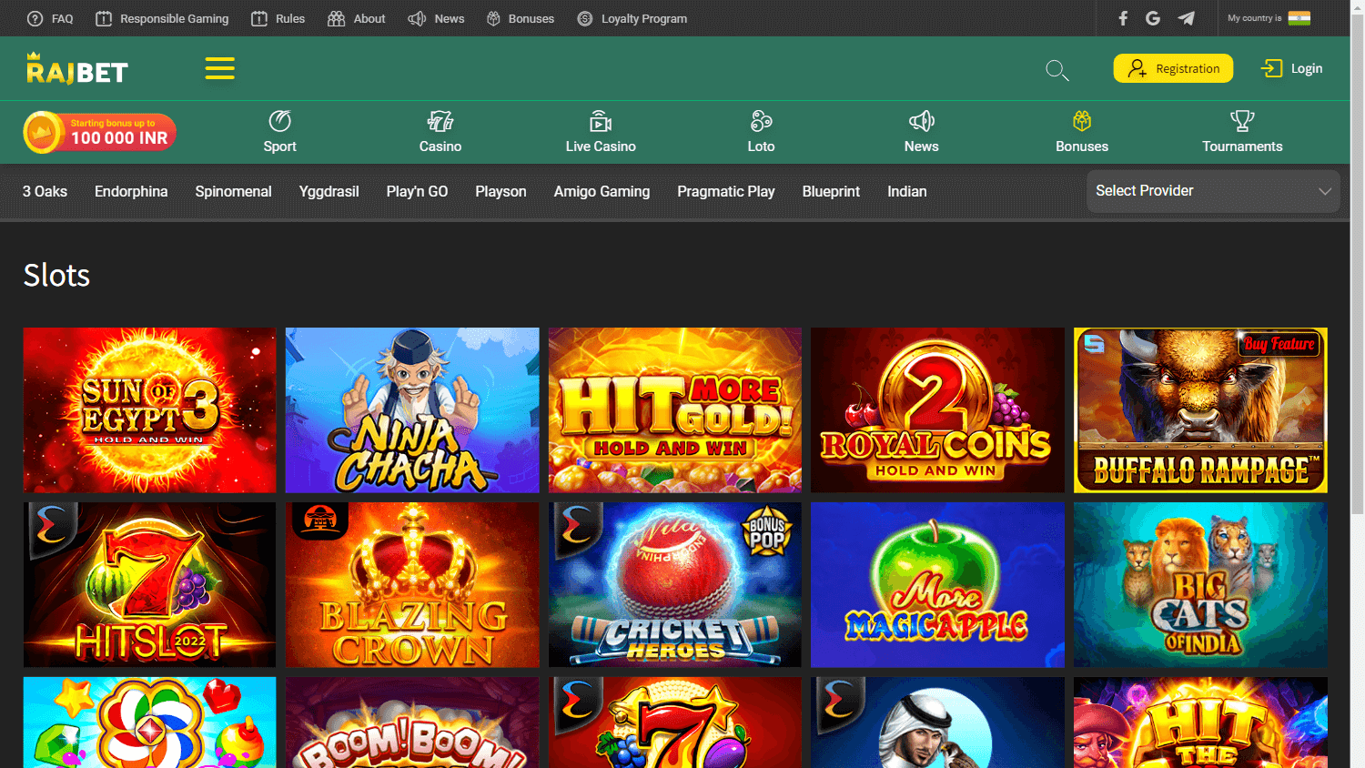Open the Cricket Heroes slot
This screenshot has height=768, width=1365.
[x=675, y=585]
